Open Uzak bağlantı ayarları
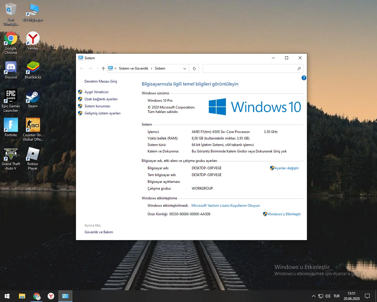 [x=101, y=99]
